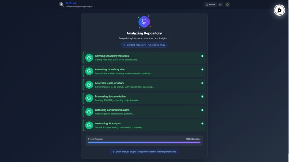Viewport: 289px width, 162px height.
Task: Click 'Reading README, extracting project details' description
Action: click(x=117, y=100)
